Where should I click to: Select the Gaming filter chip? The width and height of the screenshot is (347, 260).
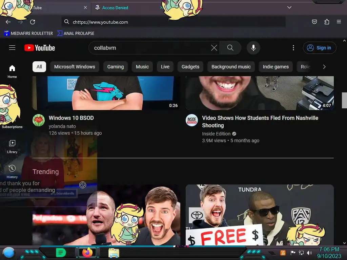pyautogui.click(x=116, y=67)
